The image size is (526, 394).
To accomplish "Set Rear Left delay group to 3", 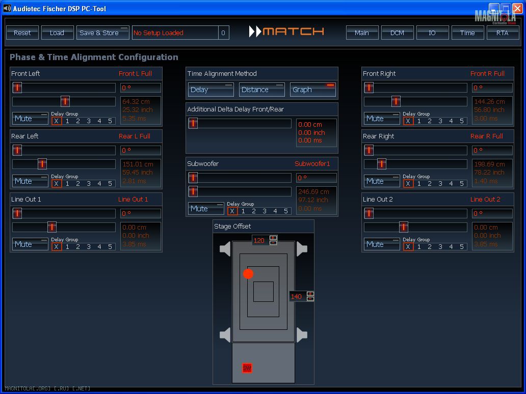I will [x=89, y=184].
